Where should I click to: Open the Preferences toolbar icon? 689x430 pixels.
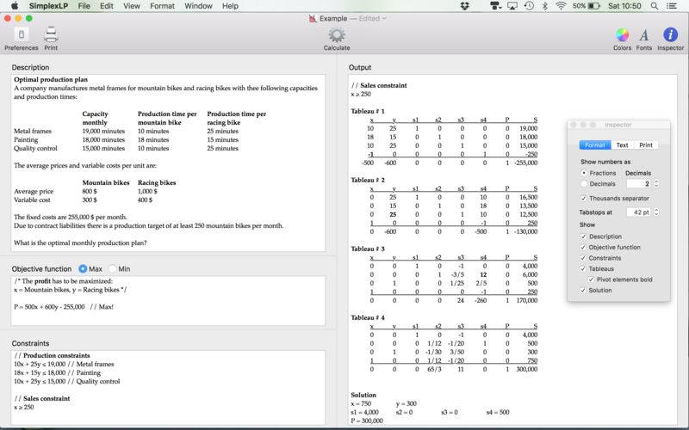pyautogui.click(x=21, y=34)
